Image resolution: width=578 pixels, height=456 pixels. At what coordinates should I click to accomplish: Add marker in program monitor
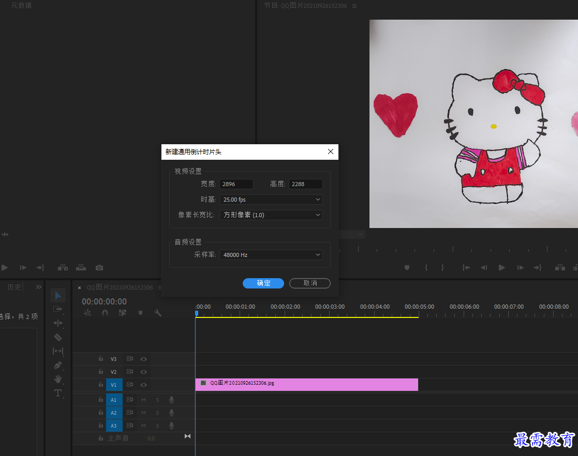[407, 267]
